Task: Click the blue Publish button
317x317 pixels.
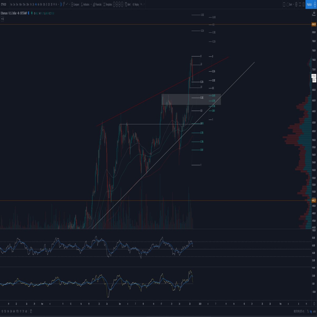Action: pyautogui.click(x=309, y=4)
